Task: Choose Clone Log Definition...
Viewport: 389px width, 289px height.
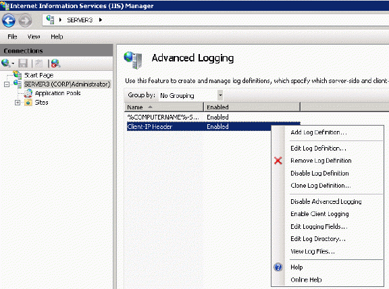Action: point(321,186)
